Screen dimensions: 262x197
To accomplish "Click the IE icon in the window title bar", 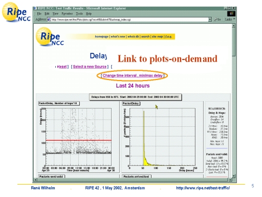I will (x=35, y=8).
